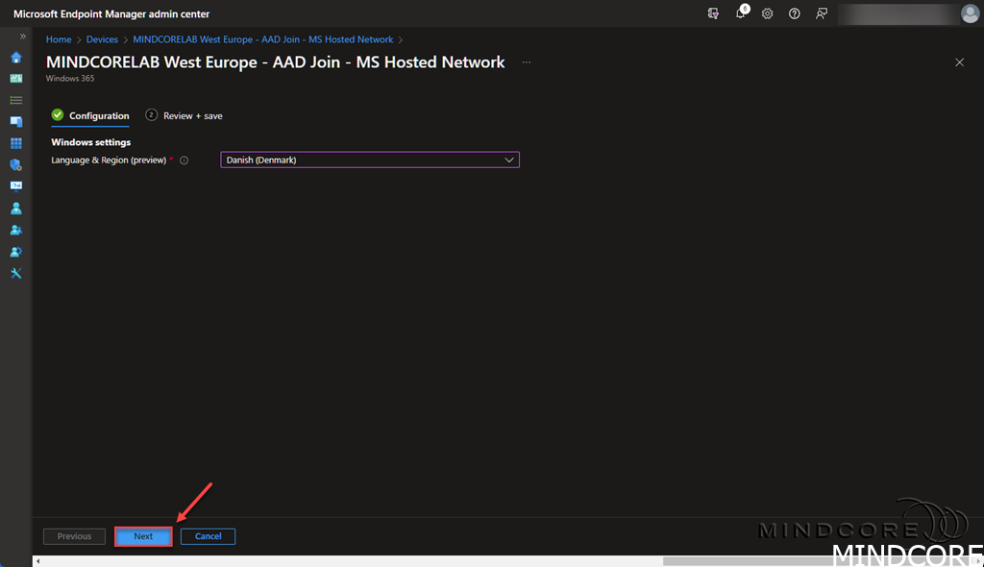Screen dimensions: 984x567
Task: Open the Endpoint security shield icon
Action: coord(15,165)
